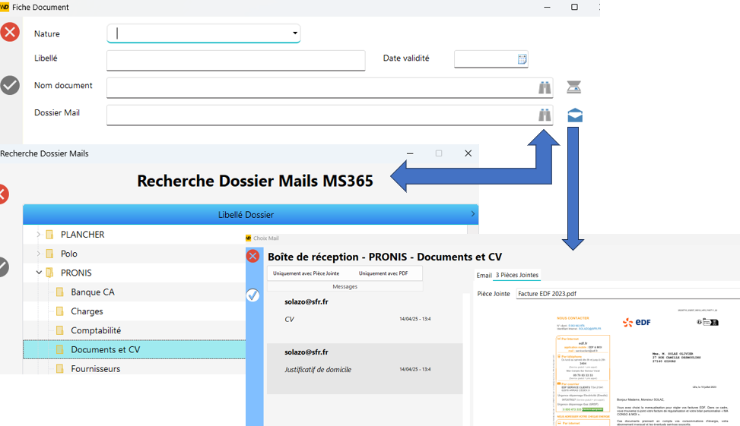
Task: Switch to the Email tab
Action: coord(484,275)
